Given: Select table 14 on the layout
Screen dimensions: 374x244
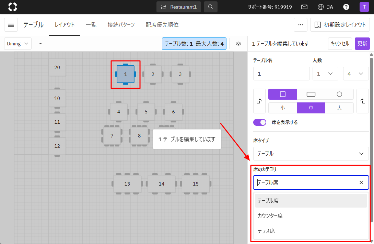Looking at the screenshot, I should pyautogui.click(x=162, y=184).
